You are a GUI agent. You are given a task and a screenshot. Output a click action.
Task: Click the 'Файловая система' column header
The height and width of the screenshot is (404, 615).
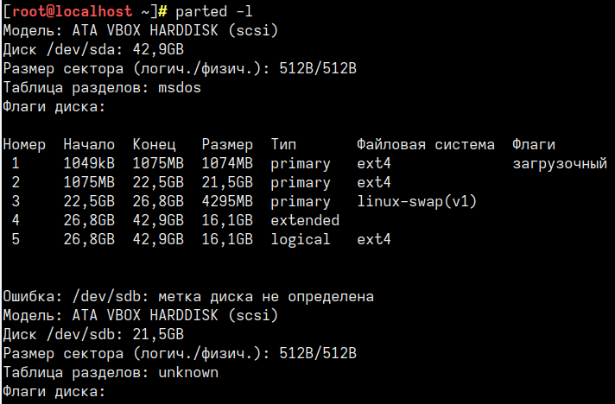[x=426, y=144]
